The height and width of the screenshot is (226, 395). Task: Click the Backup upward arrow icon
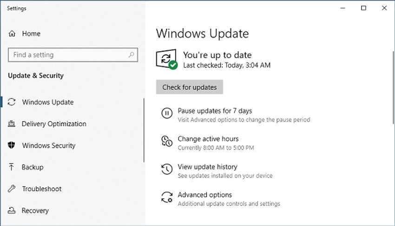(11, 167)
